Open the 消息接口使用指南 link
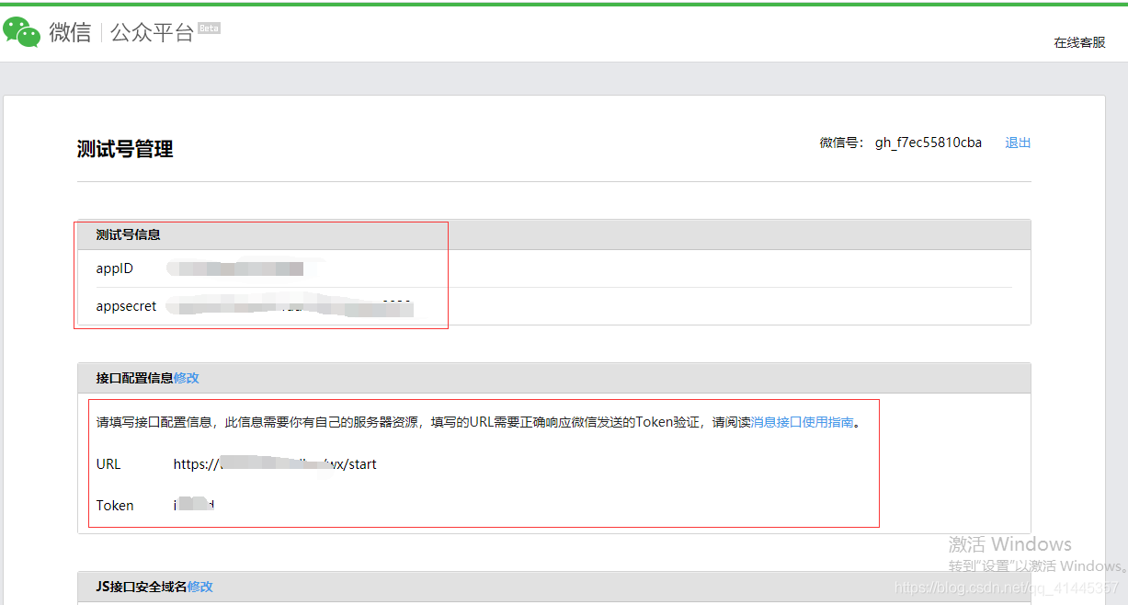The image size is (1128, 605). (x=803, y=423)
